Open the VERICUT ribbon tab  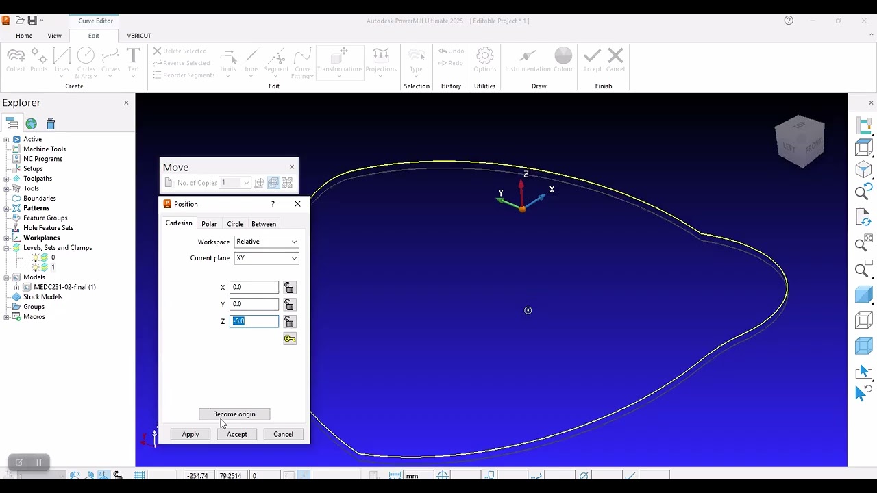[139, 36]
